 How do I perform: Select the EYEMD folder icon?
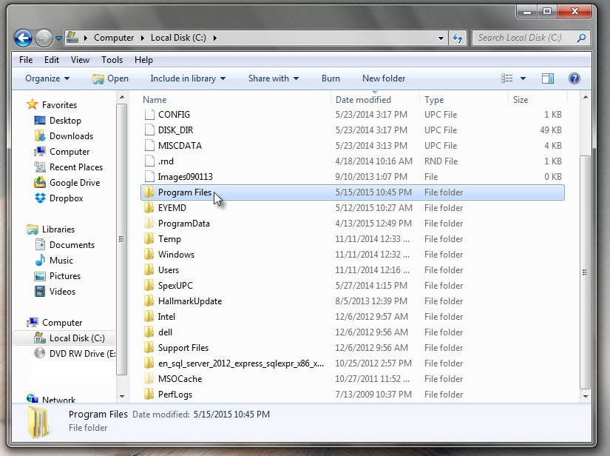(149, 208)
